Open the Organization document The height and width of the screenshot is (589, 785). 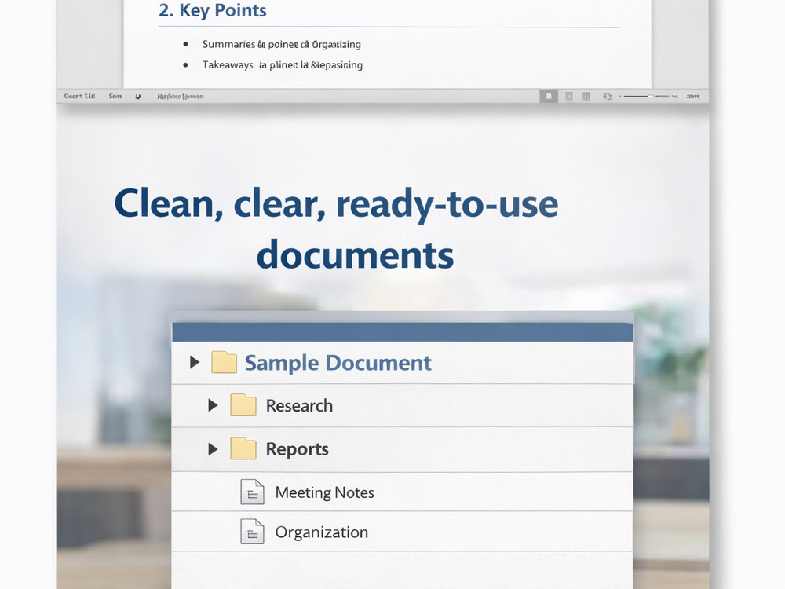point(321,532)
